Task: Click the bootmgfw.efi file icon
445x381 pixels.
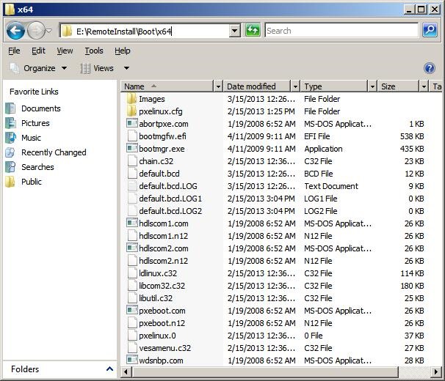Action: click(x=132, y=136)
